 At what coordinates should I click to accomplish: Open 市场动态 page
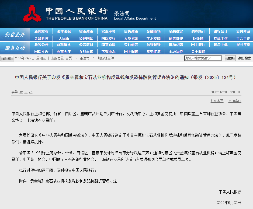tap(176, 44)
